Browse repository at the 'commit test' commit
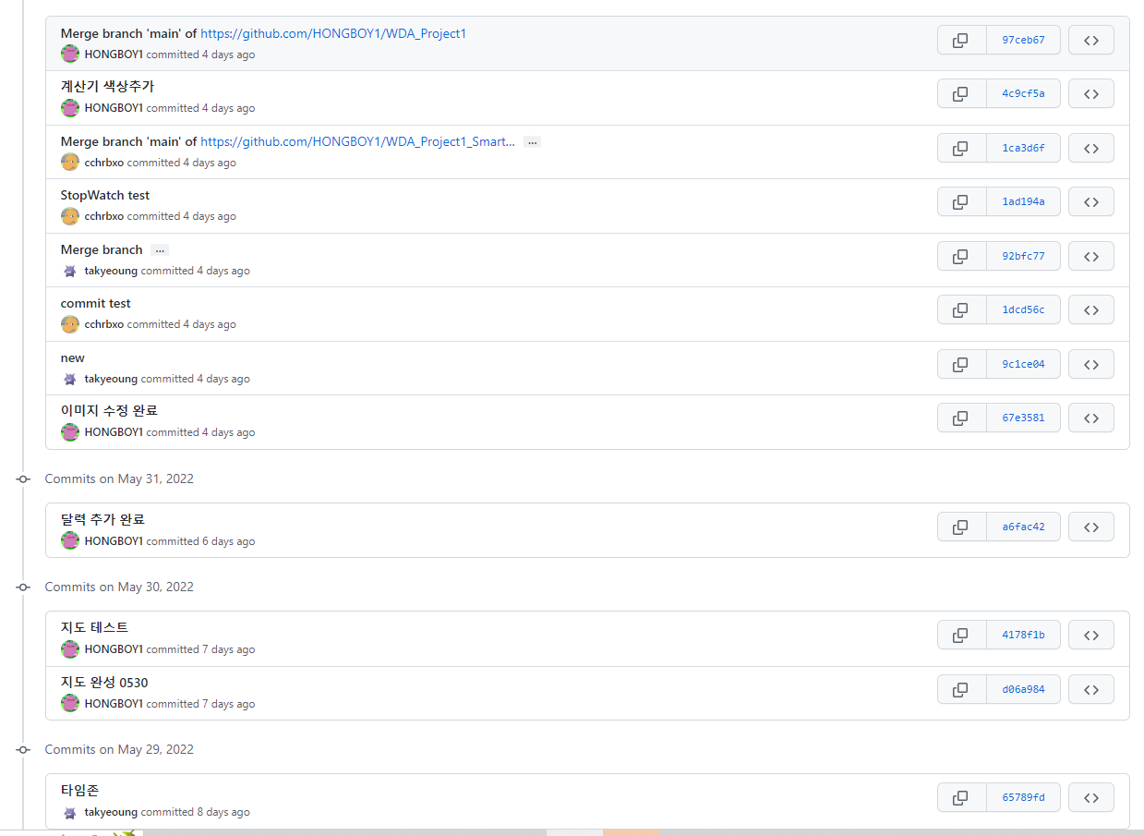 1090,309
